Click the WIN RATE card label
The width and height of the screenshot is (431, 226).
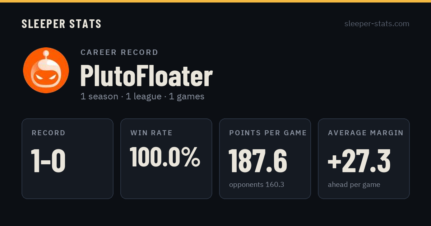[152, 133]
